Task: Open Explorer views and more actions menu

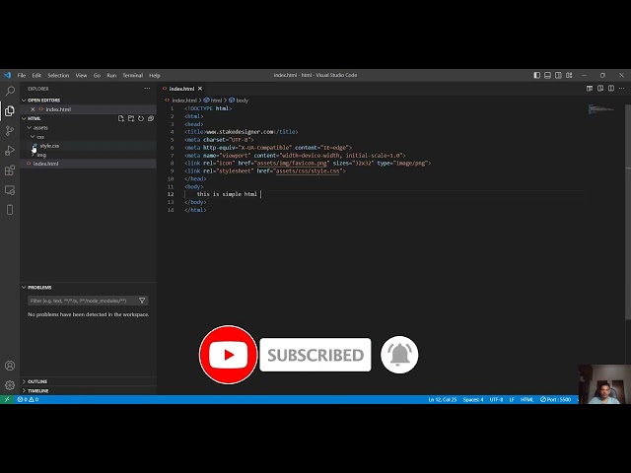Action: click(147, 89)
